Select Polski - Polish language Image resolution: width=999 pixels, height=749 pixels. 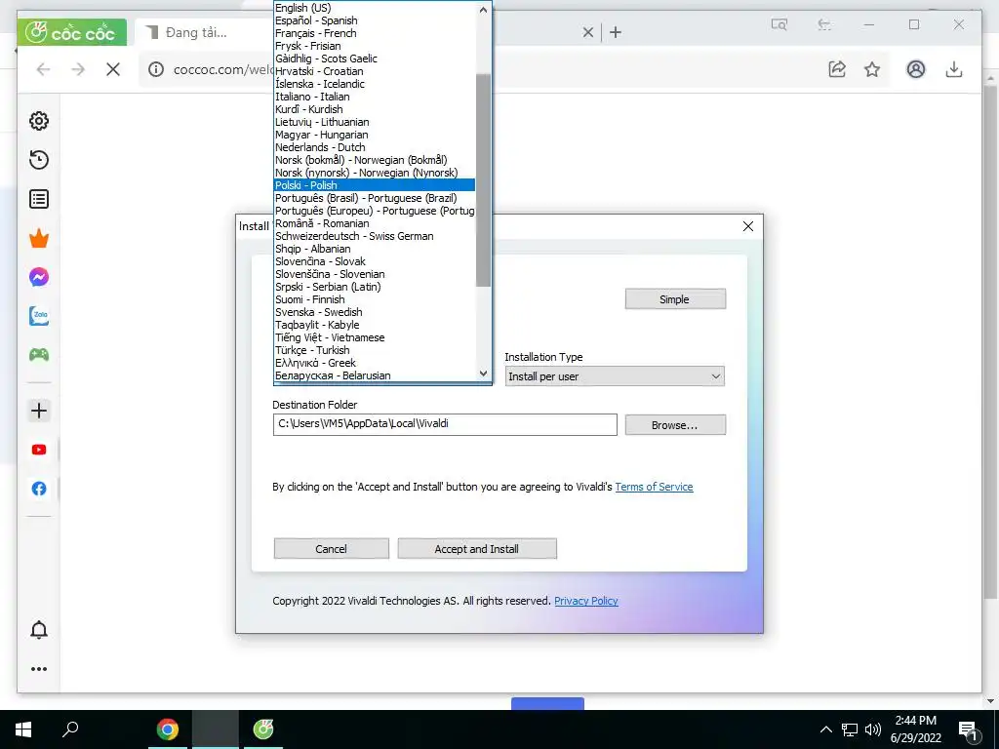pos(374,185)
